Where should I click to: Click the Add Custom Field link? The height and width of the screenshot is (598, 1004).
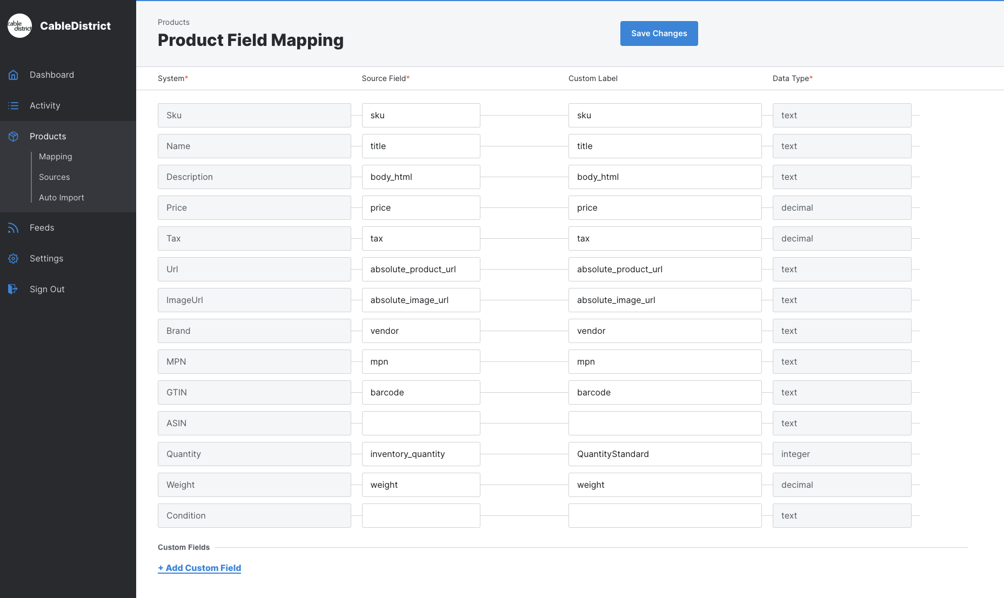click(x=199, y=568)
